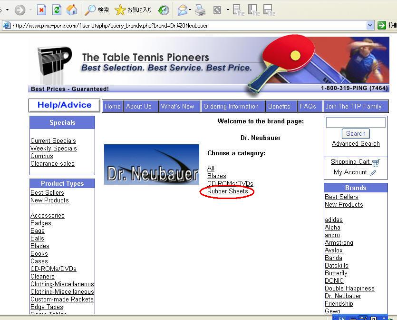397x320 pixels.
Task: Click the Search button in the right panel
Action: click(x=356, y=134)
